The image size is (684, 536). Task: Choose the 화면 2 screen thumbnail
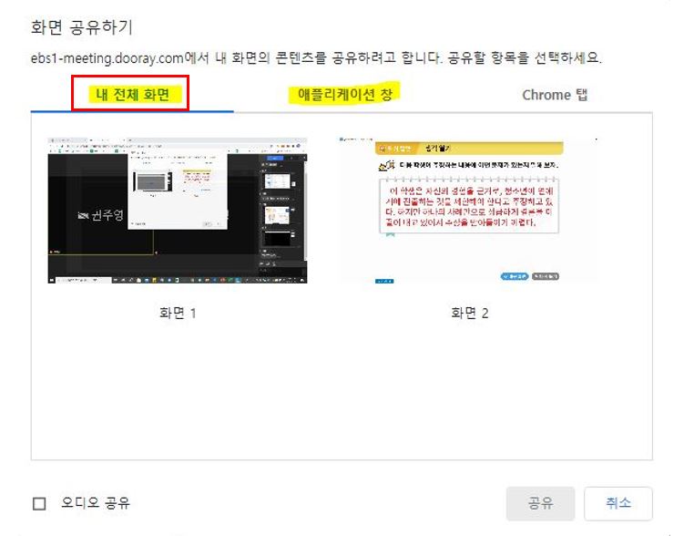click(469, 211)
